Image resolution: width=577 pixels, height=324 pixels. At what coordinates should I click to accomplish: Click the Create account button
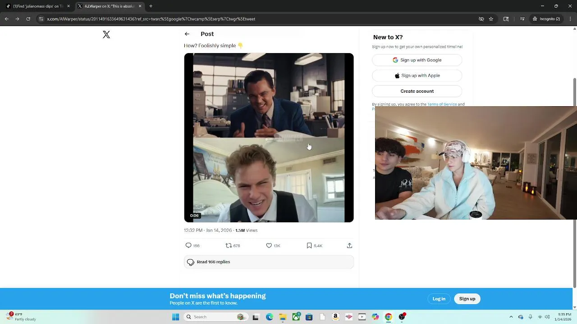[x=417, y=91]
